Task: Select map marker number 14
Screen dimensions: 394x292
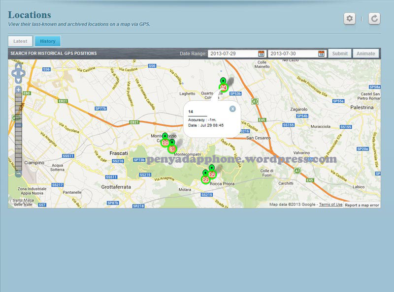Action: (224, 88)
